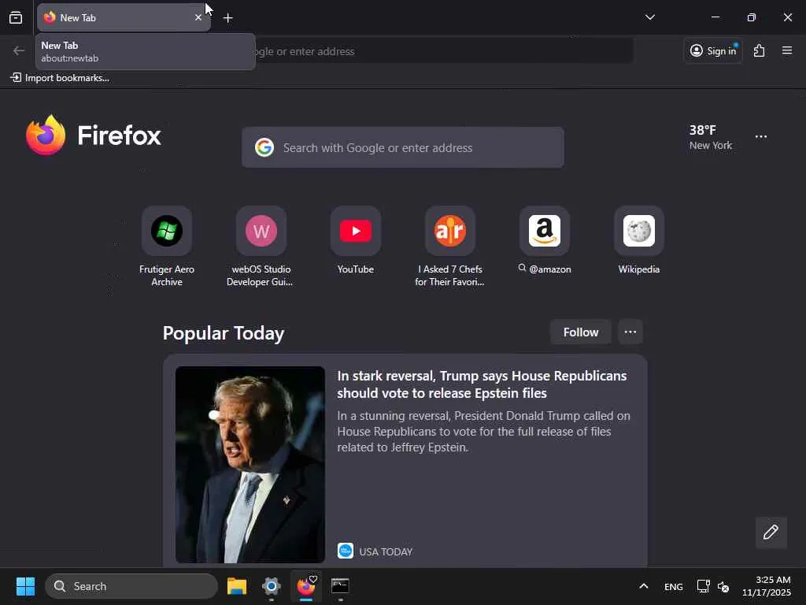Click the Popular Today heading
Image resolution: width=806 pixels, height=605 pixels.
(223, 333)
